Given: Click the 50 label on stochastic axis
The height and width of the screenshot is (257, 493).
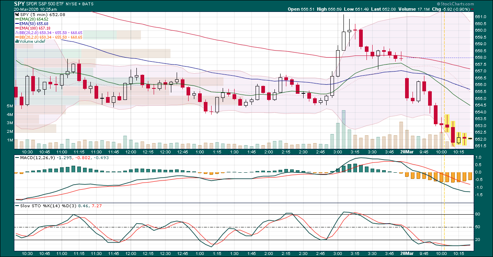Looking at the screenshot, I should [x=478, y=227].
